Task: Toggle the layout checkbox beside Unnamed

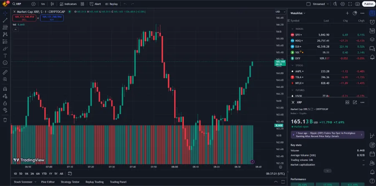Action: coord(308,4)
